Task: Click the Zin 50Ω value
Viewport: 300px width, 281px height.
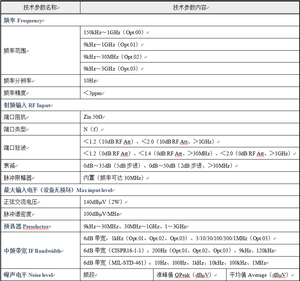Action: (x=94, y=117)
